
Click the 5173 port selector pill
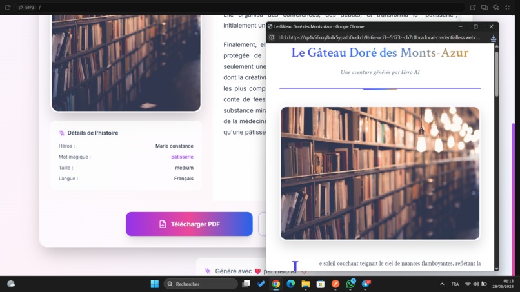coord(26,7)
